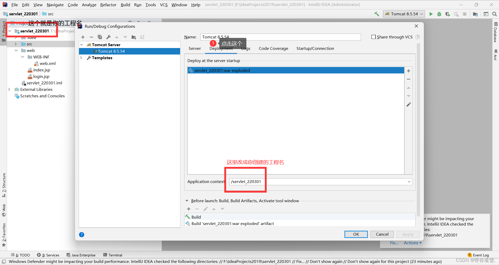Open the VCS menu
This screenshot has height=265, width=499.
coord(164,5)
